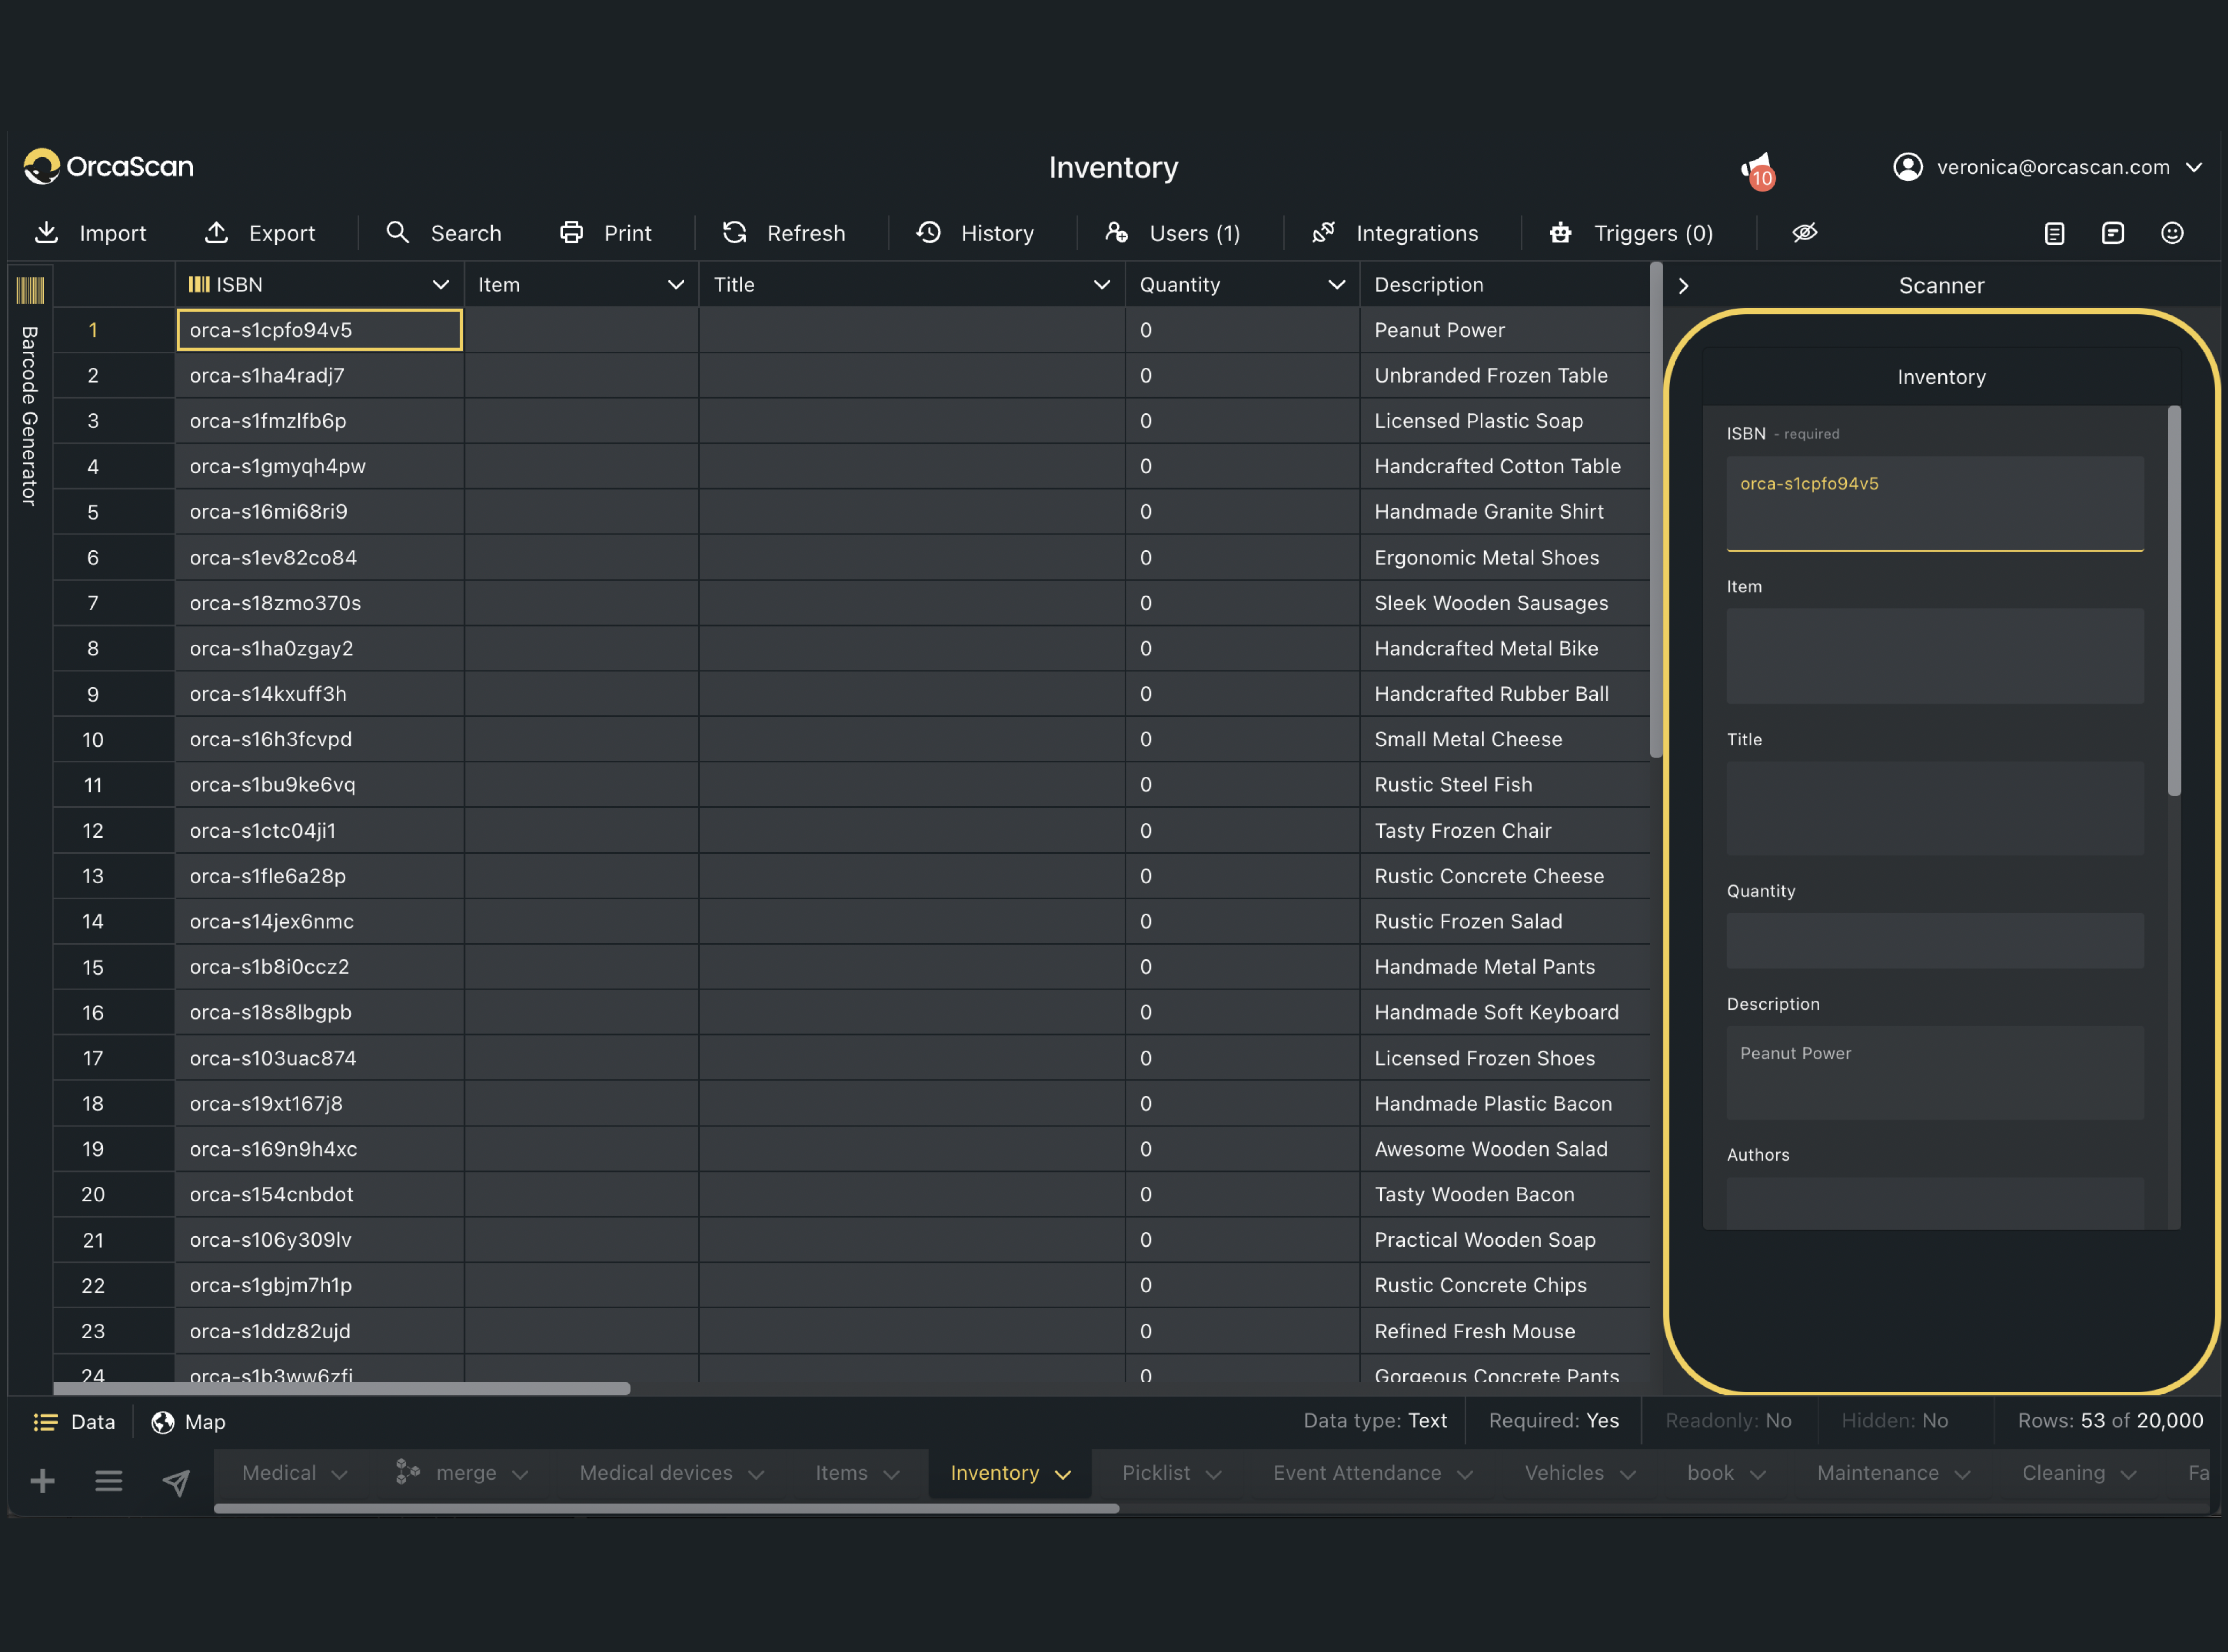Viewport: 2228px width, 1652px height.
Task: Open the Quantity column dropdown arrow
Action: point(1335,285)
